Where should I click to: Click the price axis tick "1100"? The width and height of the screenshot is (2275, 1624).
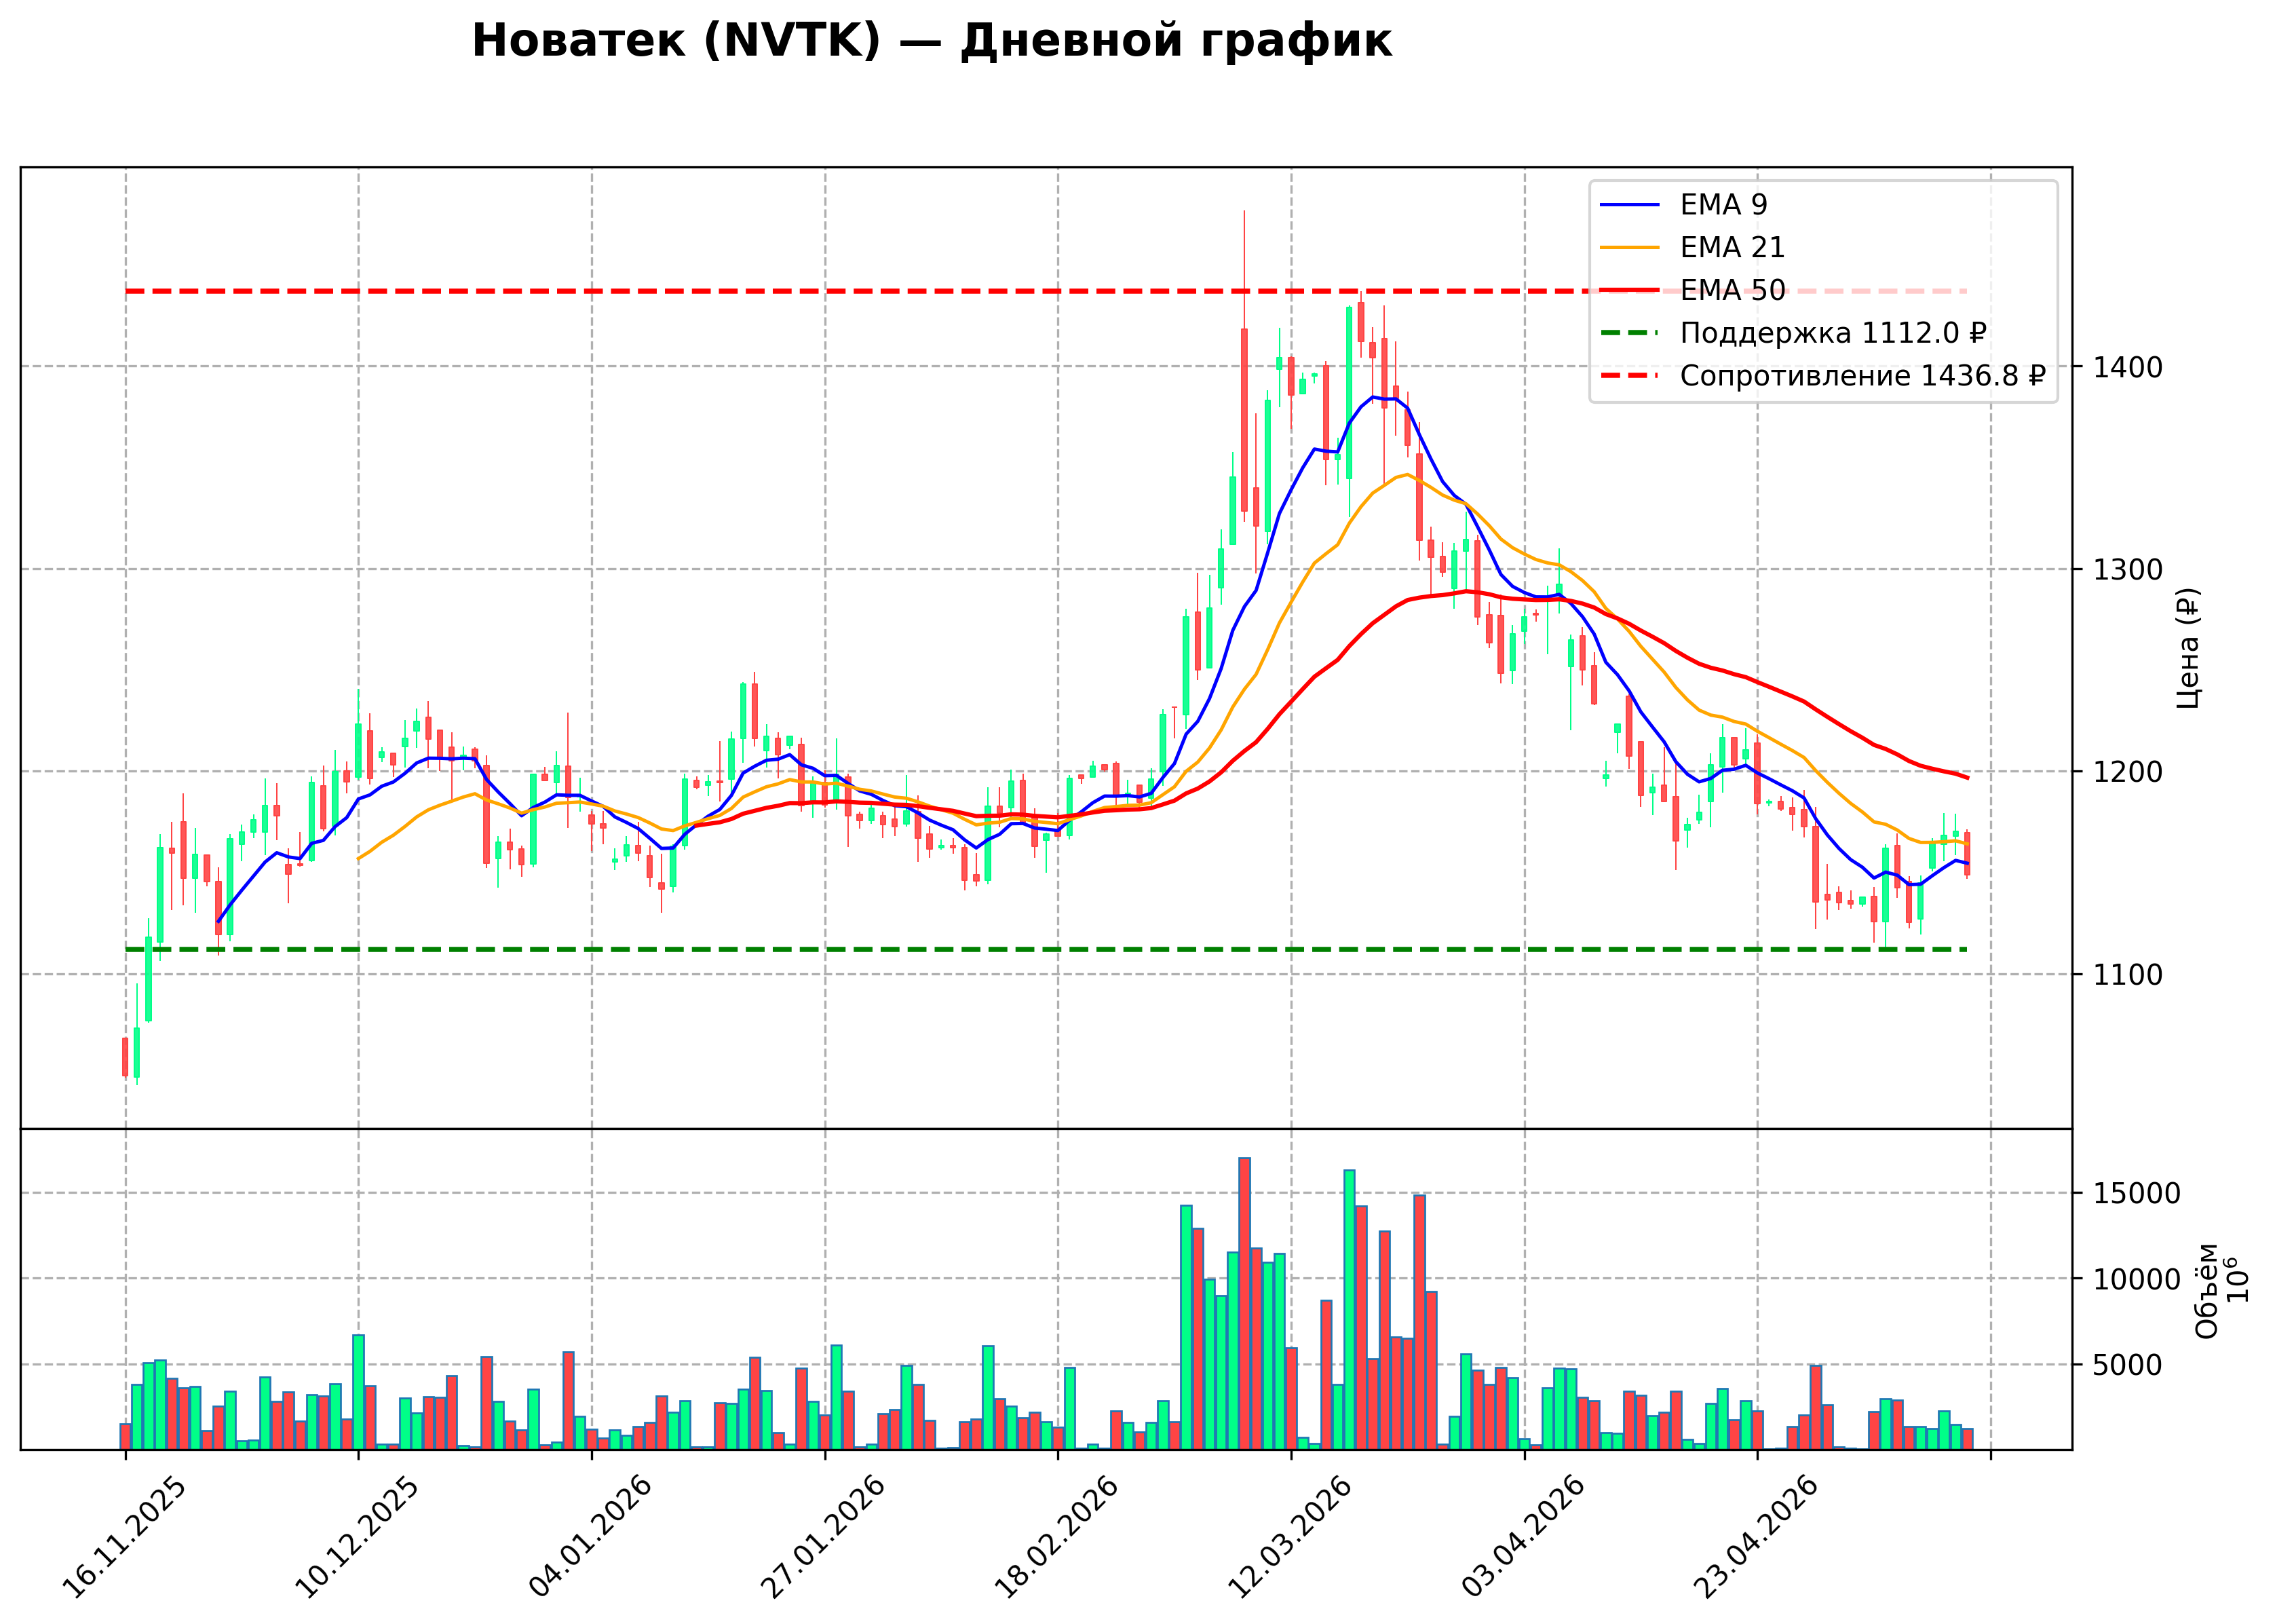[2129, 974]
